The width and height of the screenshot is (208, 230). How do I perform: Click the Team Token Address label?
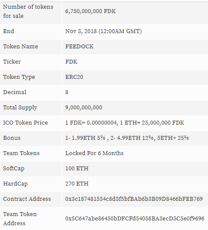tap(20, 219)
